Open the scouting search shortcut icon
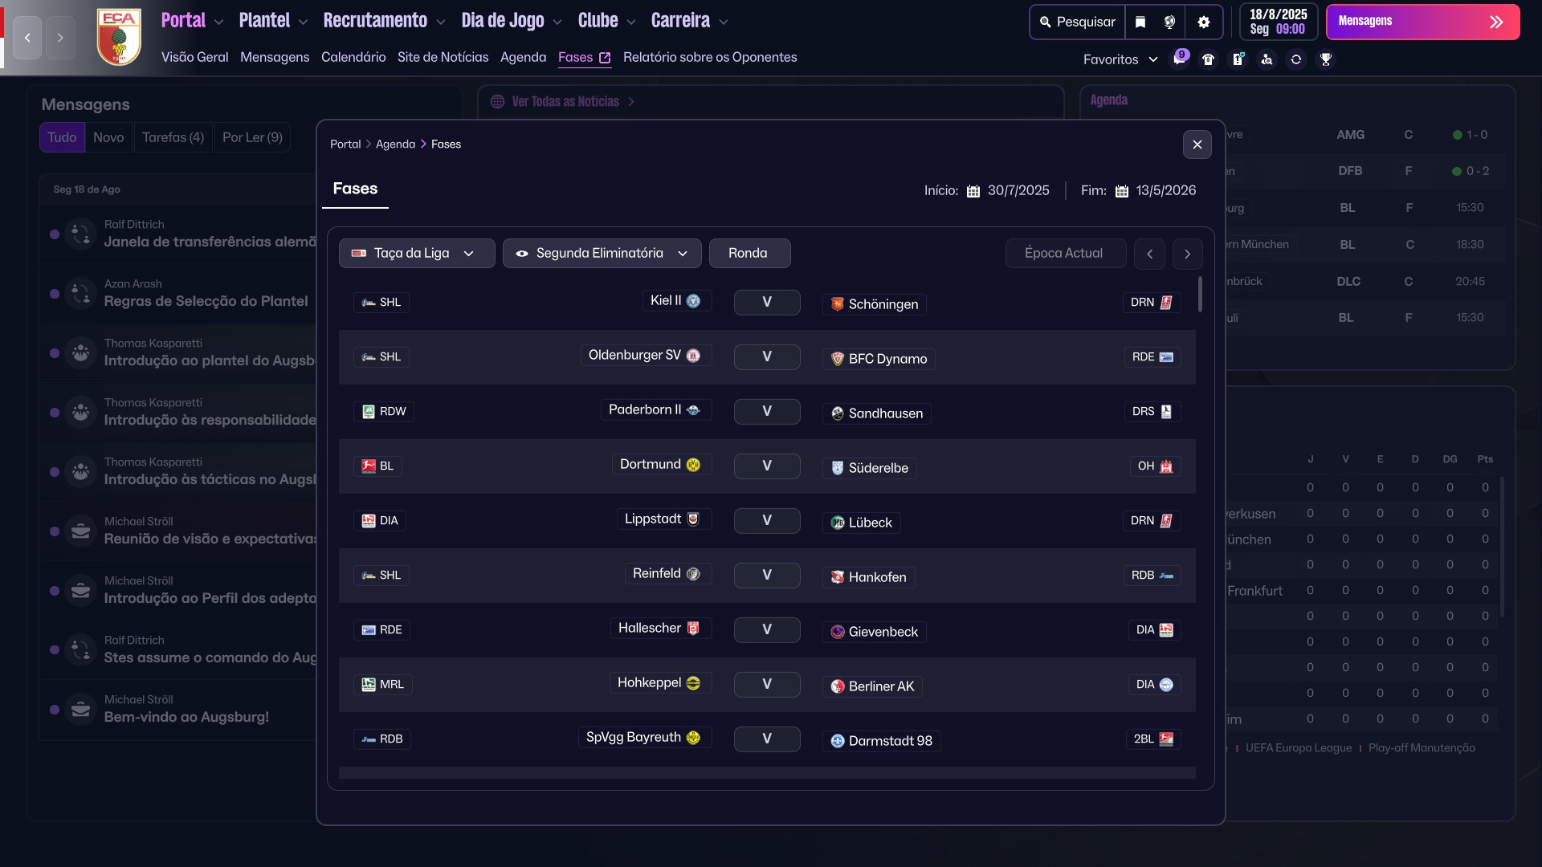Screen dimensions: 1542x867 [x=1267, y=59]
